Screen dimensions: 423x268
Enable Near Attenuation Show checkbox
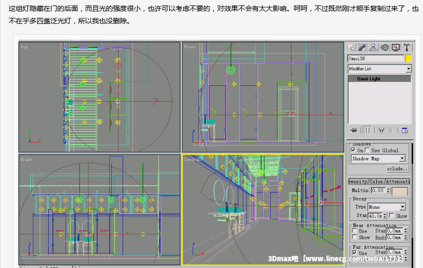pyautogui.click(x=355, y=237)
